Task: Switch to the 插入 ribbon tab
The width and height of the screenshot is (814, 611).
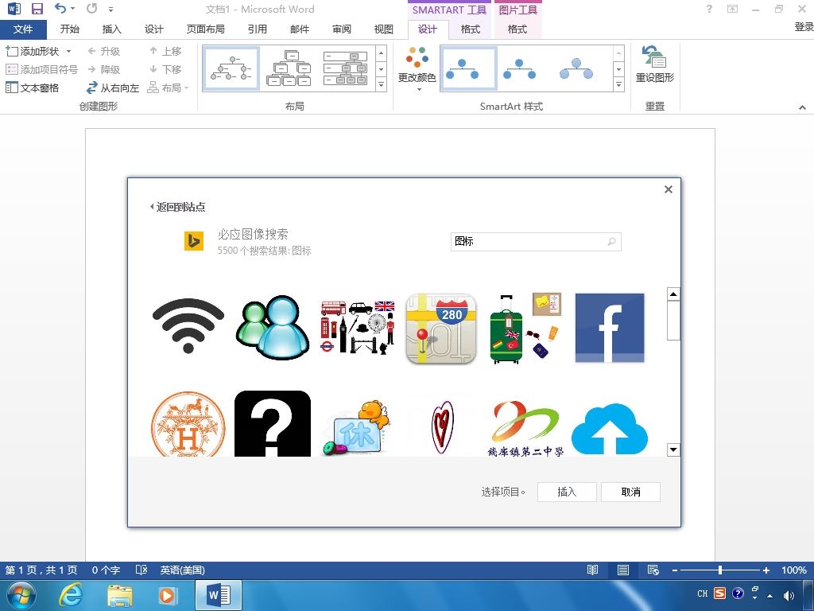Action: click(111, 29)
